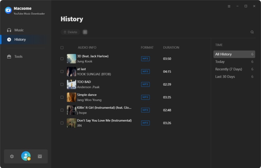This screenshot has height=168, width=261.
Task: Click the 02:39 duration value
Action: 167,84
